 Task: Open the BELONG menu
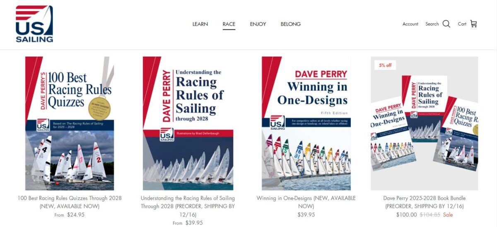pos(291,24)
